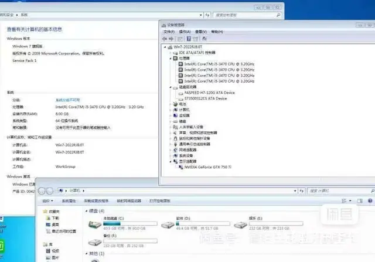Click the keyboard (键盘) category icon
The image size is (375, 262).
coord(175,121)
